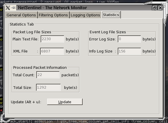Click the Total Size bytes field
The width and height of the screenshot is (168, 123).
point(48,87)
